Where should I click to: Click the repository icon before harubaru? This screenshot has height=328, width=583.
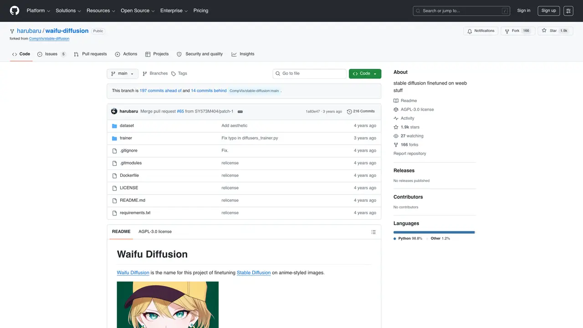12,31
